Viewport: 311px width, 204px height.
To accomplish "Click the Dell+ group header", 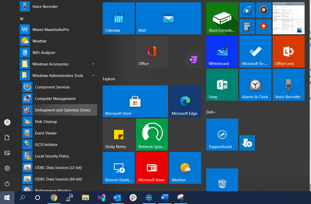I will 210,112.
